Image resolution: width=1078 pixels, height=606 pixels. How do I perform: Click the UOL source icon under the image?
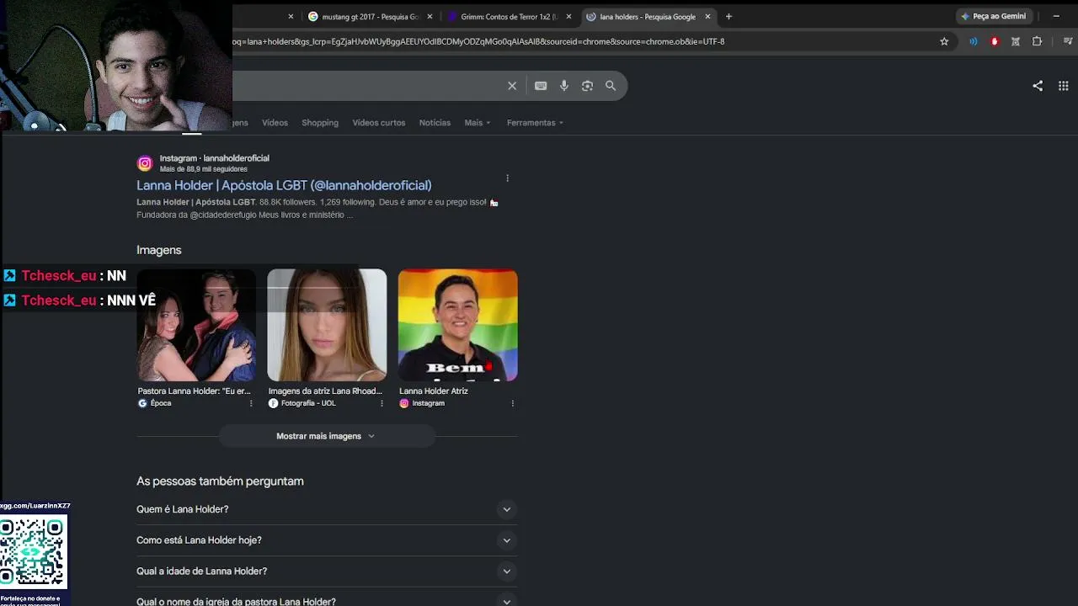click(x=273, y=403)
